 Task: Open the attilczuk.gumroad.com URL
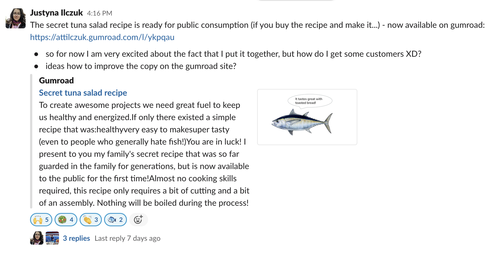pyautogui.click(x=102, y=37)
